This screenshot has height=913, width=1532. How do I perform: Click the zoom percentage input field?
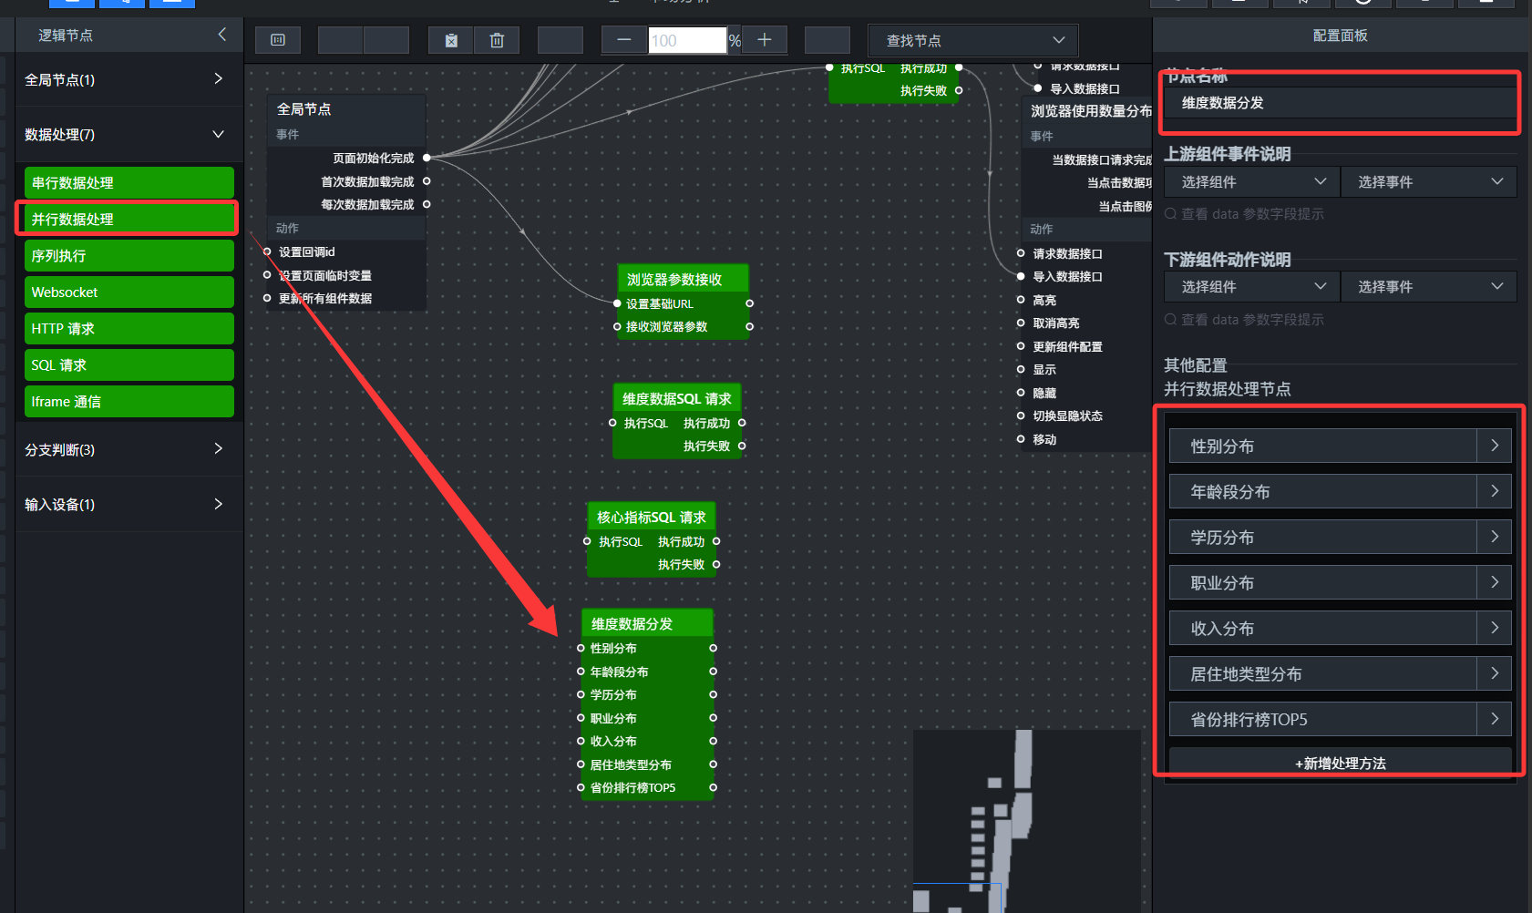pos(687,40)
